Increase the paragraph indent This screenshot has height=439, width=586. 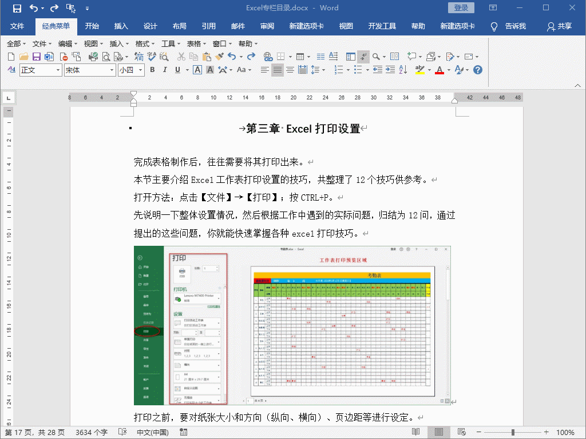[390, 70]
